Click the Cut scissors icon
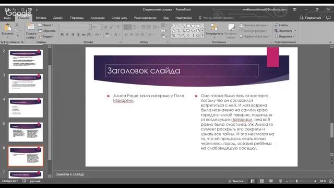 tap(17, 25)
